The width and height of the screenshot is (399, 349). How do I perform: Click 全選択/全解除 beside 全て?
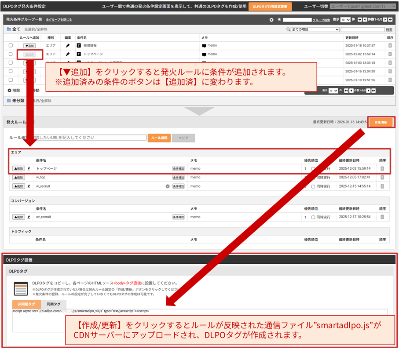coord(36,29)
